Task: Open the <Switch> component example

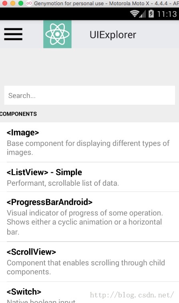Action: tap(89, 292)
